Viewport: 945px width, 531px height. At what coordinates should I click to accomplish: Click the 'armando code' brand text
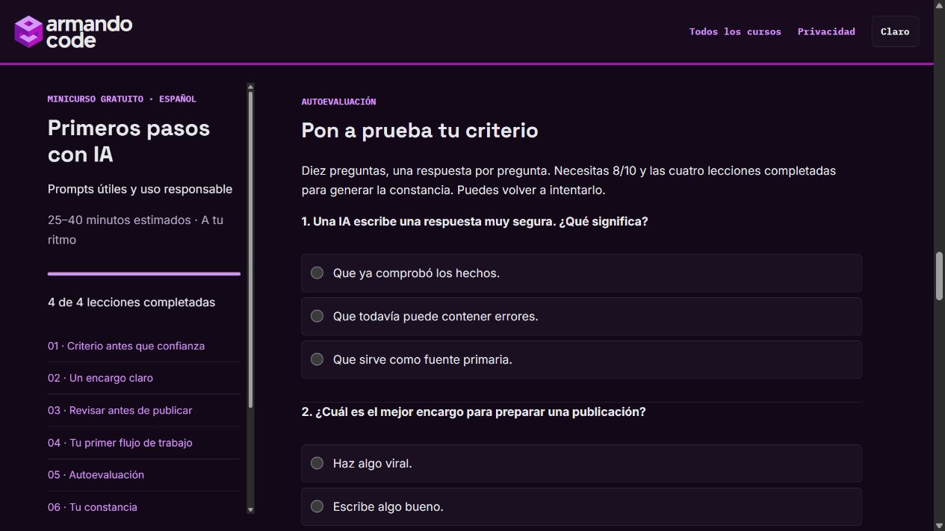click(89, 32)
